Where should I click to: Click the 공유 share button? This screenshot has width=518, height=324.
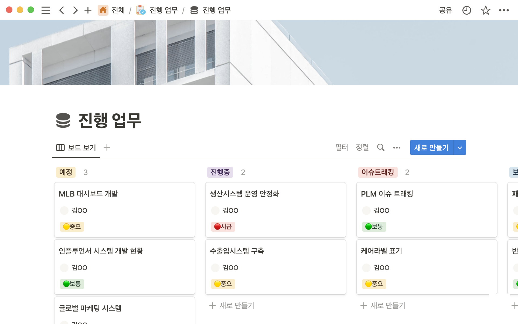pos(445,10)
